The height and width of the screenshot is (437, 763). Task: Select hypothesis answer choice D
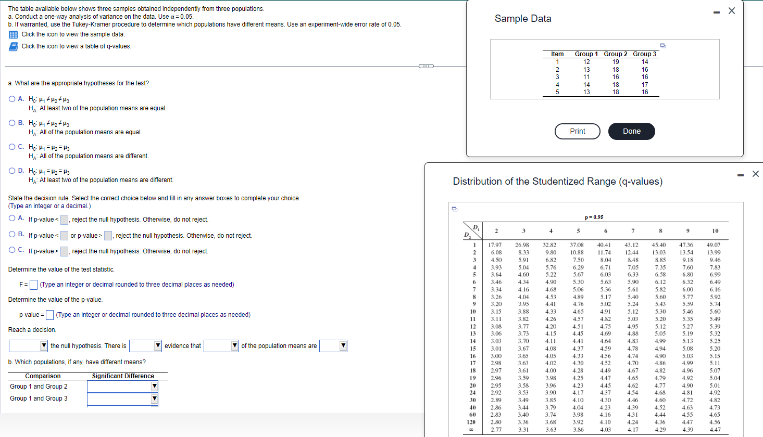pos(11,171)
